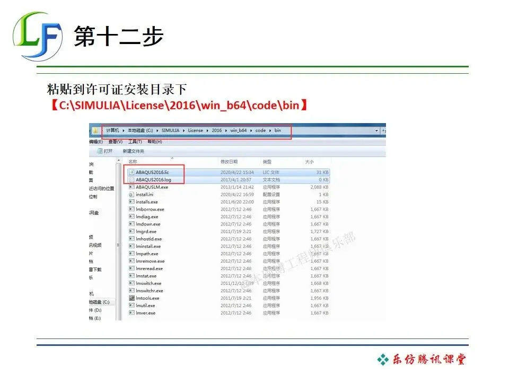Click the installs.exe application icon
Screen dimensions: 509x382
point(131,202)
